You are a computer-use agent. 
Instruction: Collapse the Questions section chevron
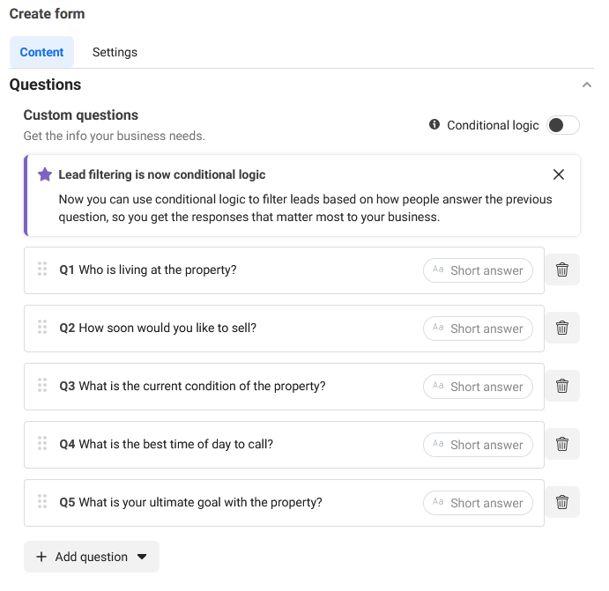pos(586,85)
